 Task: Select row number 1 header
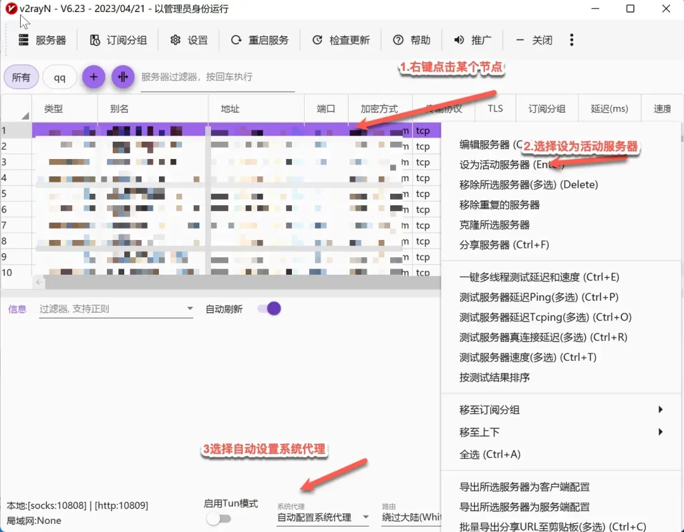coord(16,130)
